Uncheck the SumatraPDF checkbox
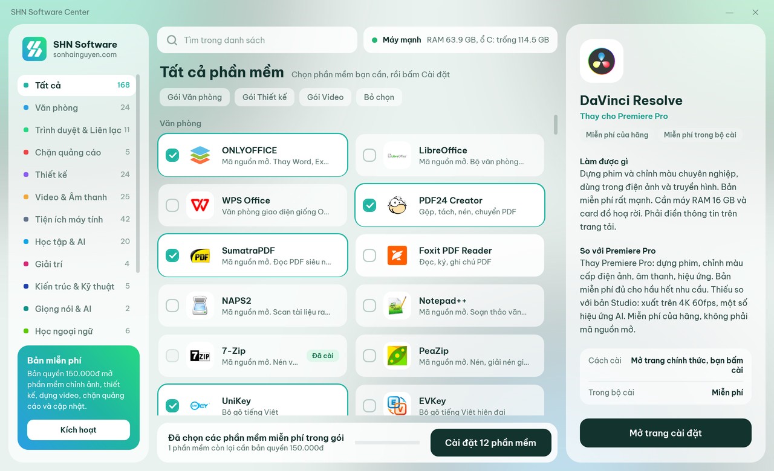Viewport: 774px width, 471px height. pyautogui.click(x=172, y=255)
